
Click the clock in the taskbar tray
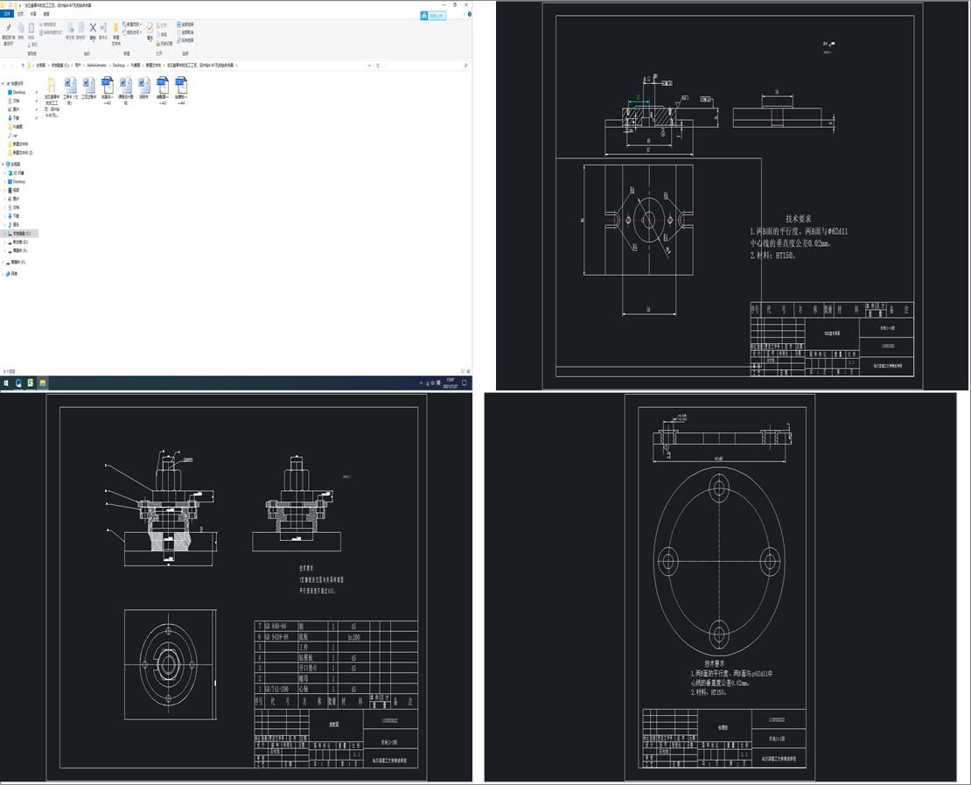(x=451, y=383)
